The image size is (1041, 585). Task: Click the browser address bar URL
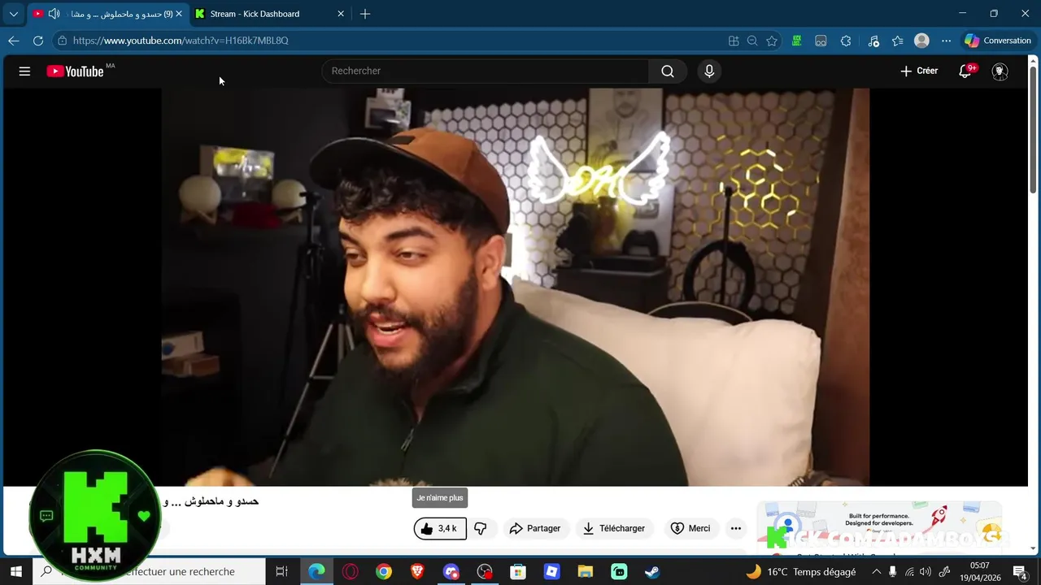coord(181,41)
